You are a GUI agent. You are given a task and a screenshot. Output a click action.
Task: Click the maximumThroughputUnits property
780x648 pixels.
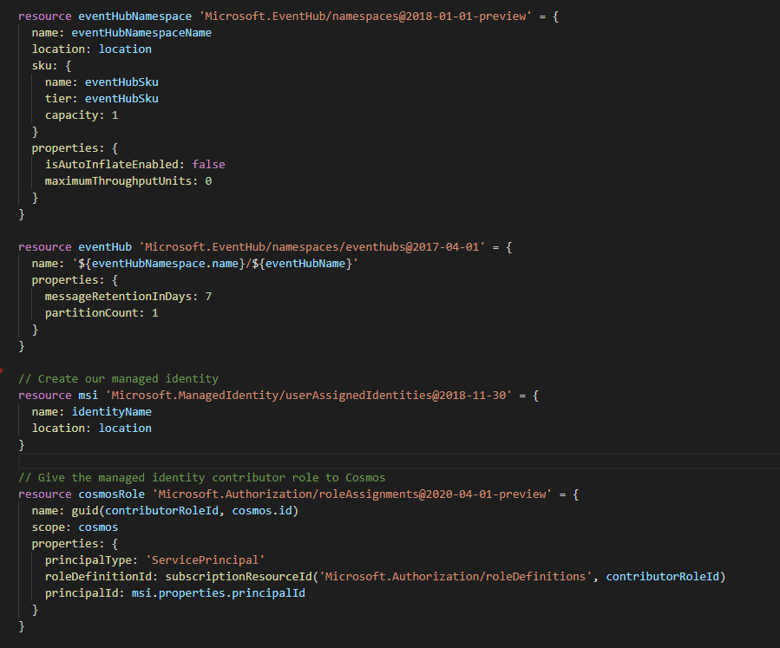pyautogui.click(x=121, y=180)
